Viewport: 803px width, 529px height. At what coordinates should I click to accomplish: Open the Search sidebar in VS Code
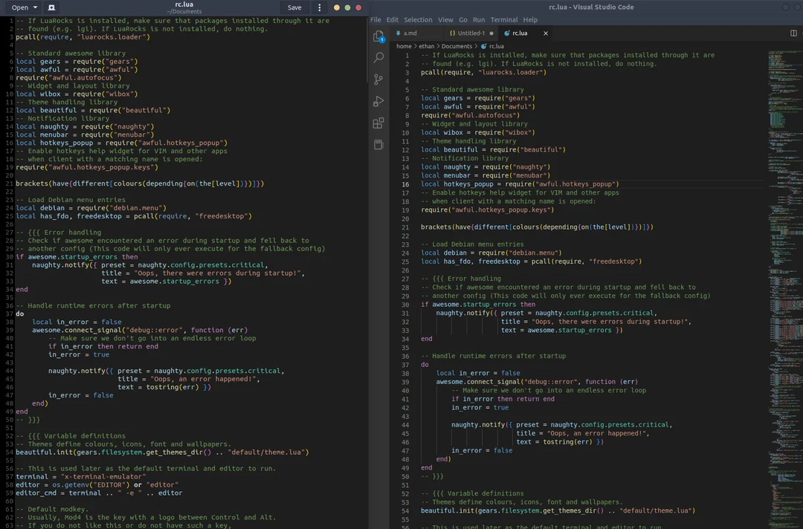tap(378, 57)
